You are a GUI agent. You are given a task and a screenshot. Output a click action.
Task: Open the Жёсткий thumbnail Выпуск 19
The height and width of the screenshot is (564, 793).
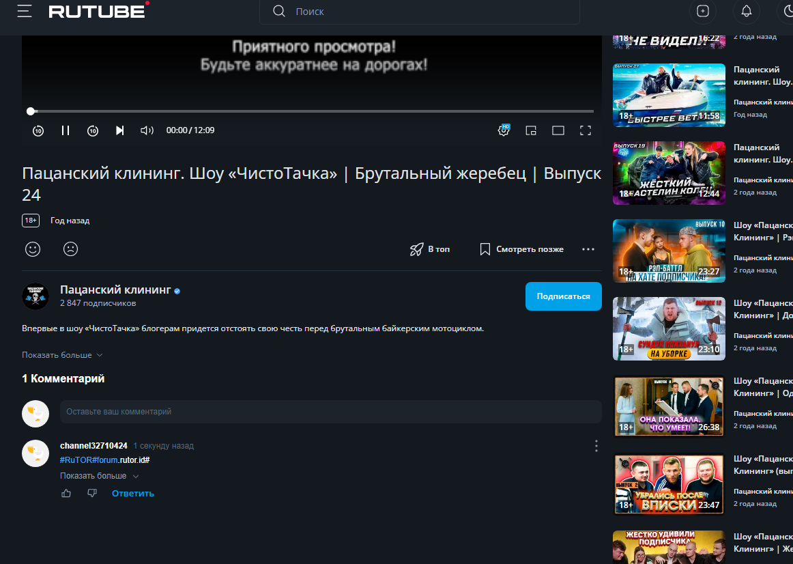669,173
